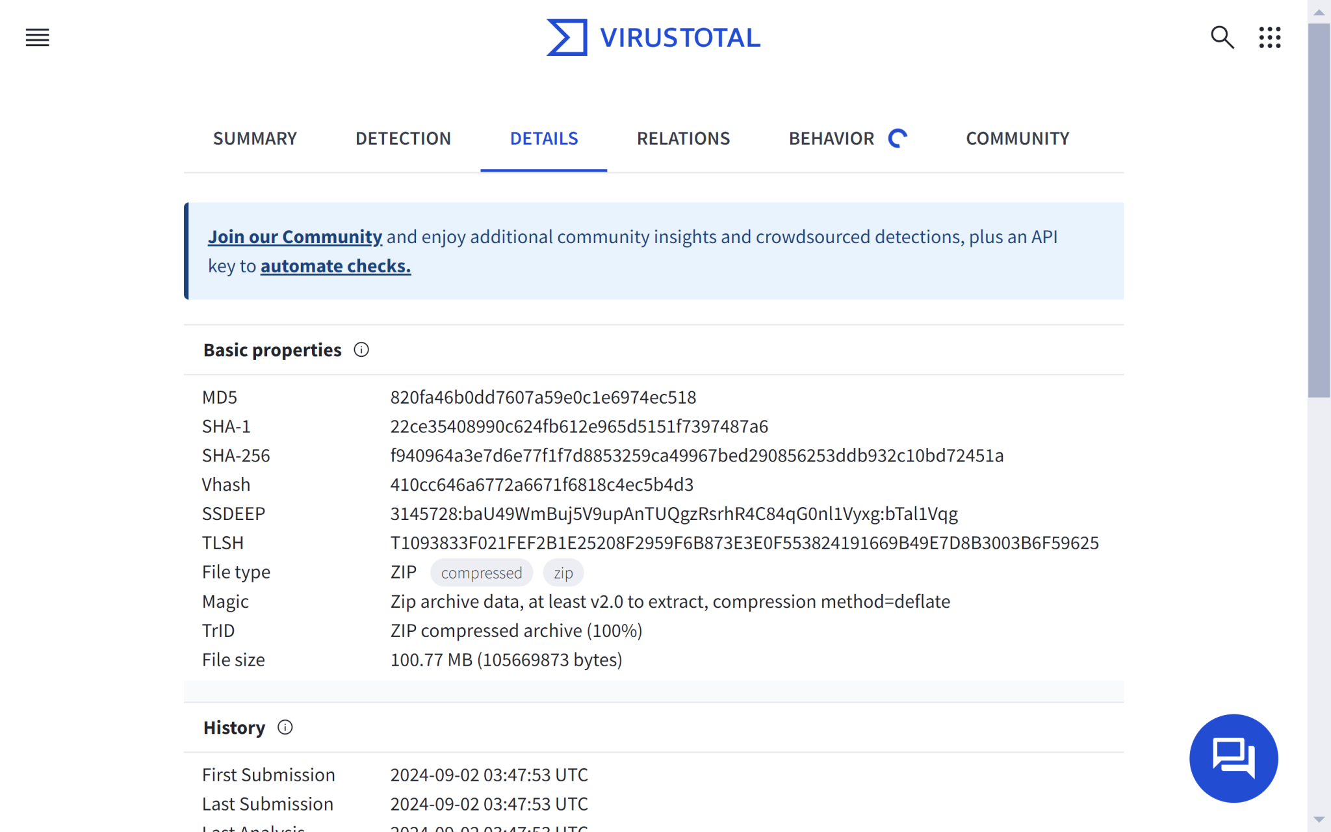The width and height of the screenshot is (1331, 832).
Task: Open the Join our Community link
Action: [x=295, y=237]
